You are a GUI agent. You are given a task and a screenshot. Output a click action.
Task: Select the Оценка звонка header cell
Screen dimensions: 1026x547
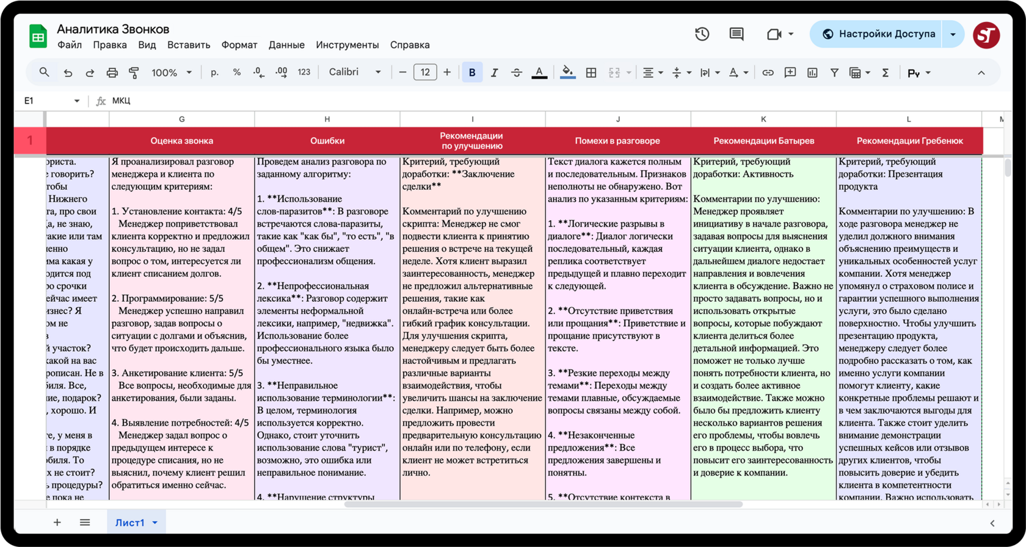click(182, 141)
